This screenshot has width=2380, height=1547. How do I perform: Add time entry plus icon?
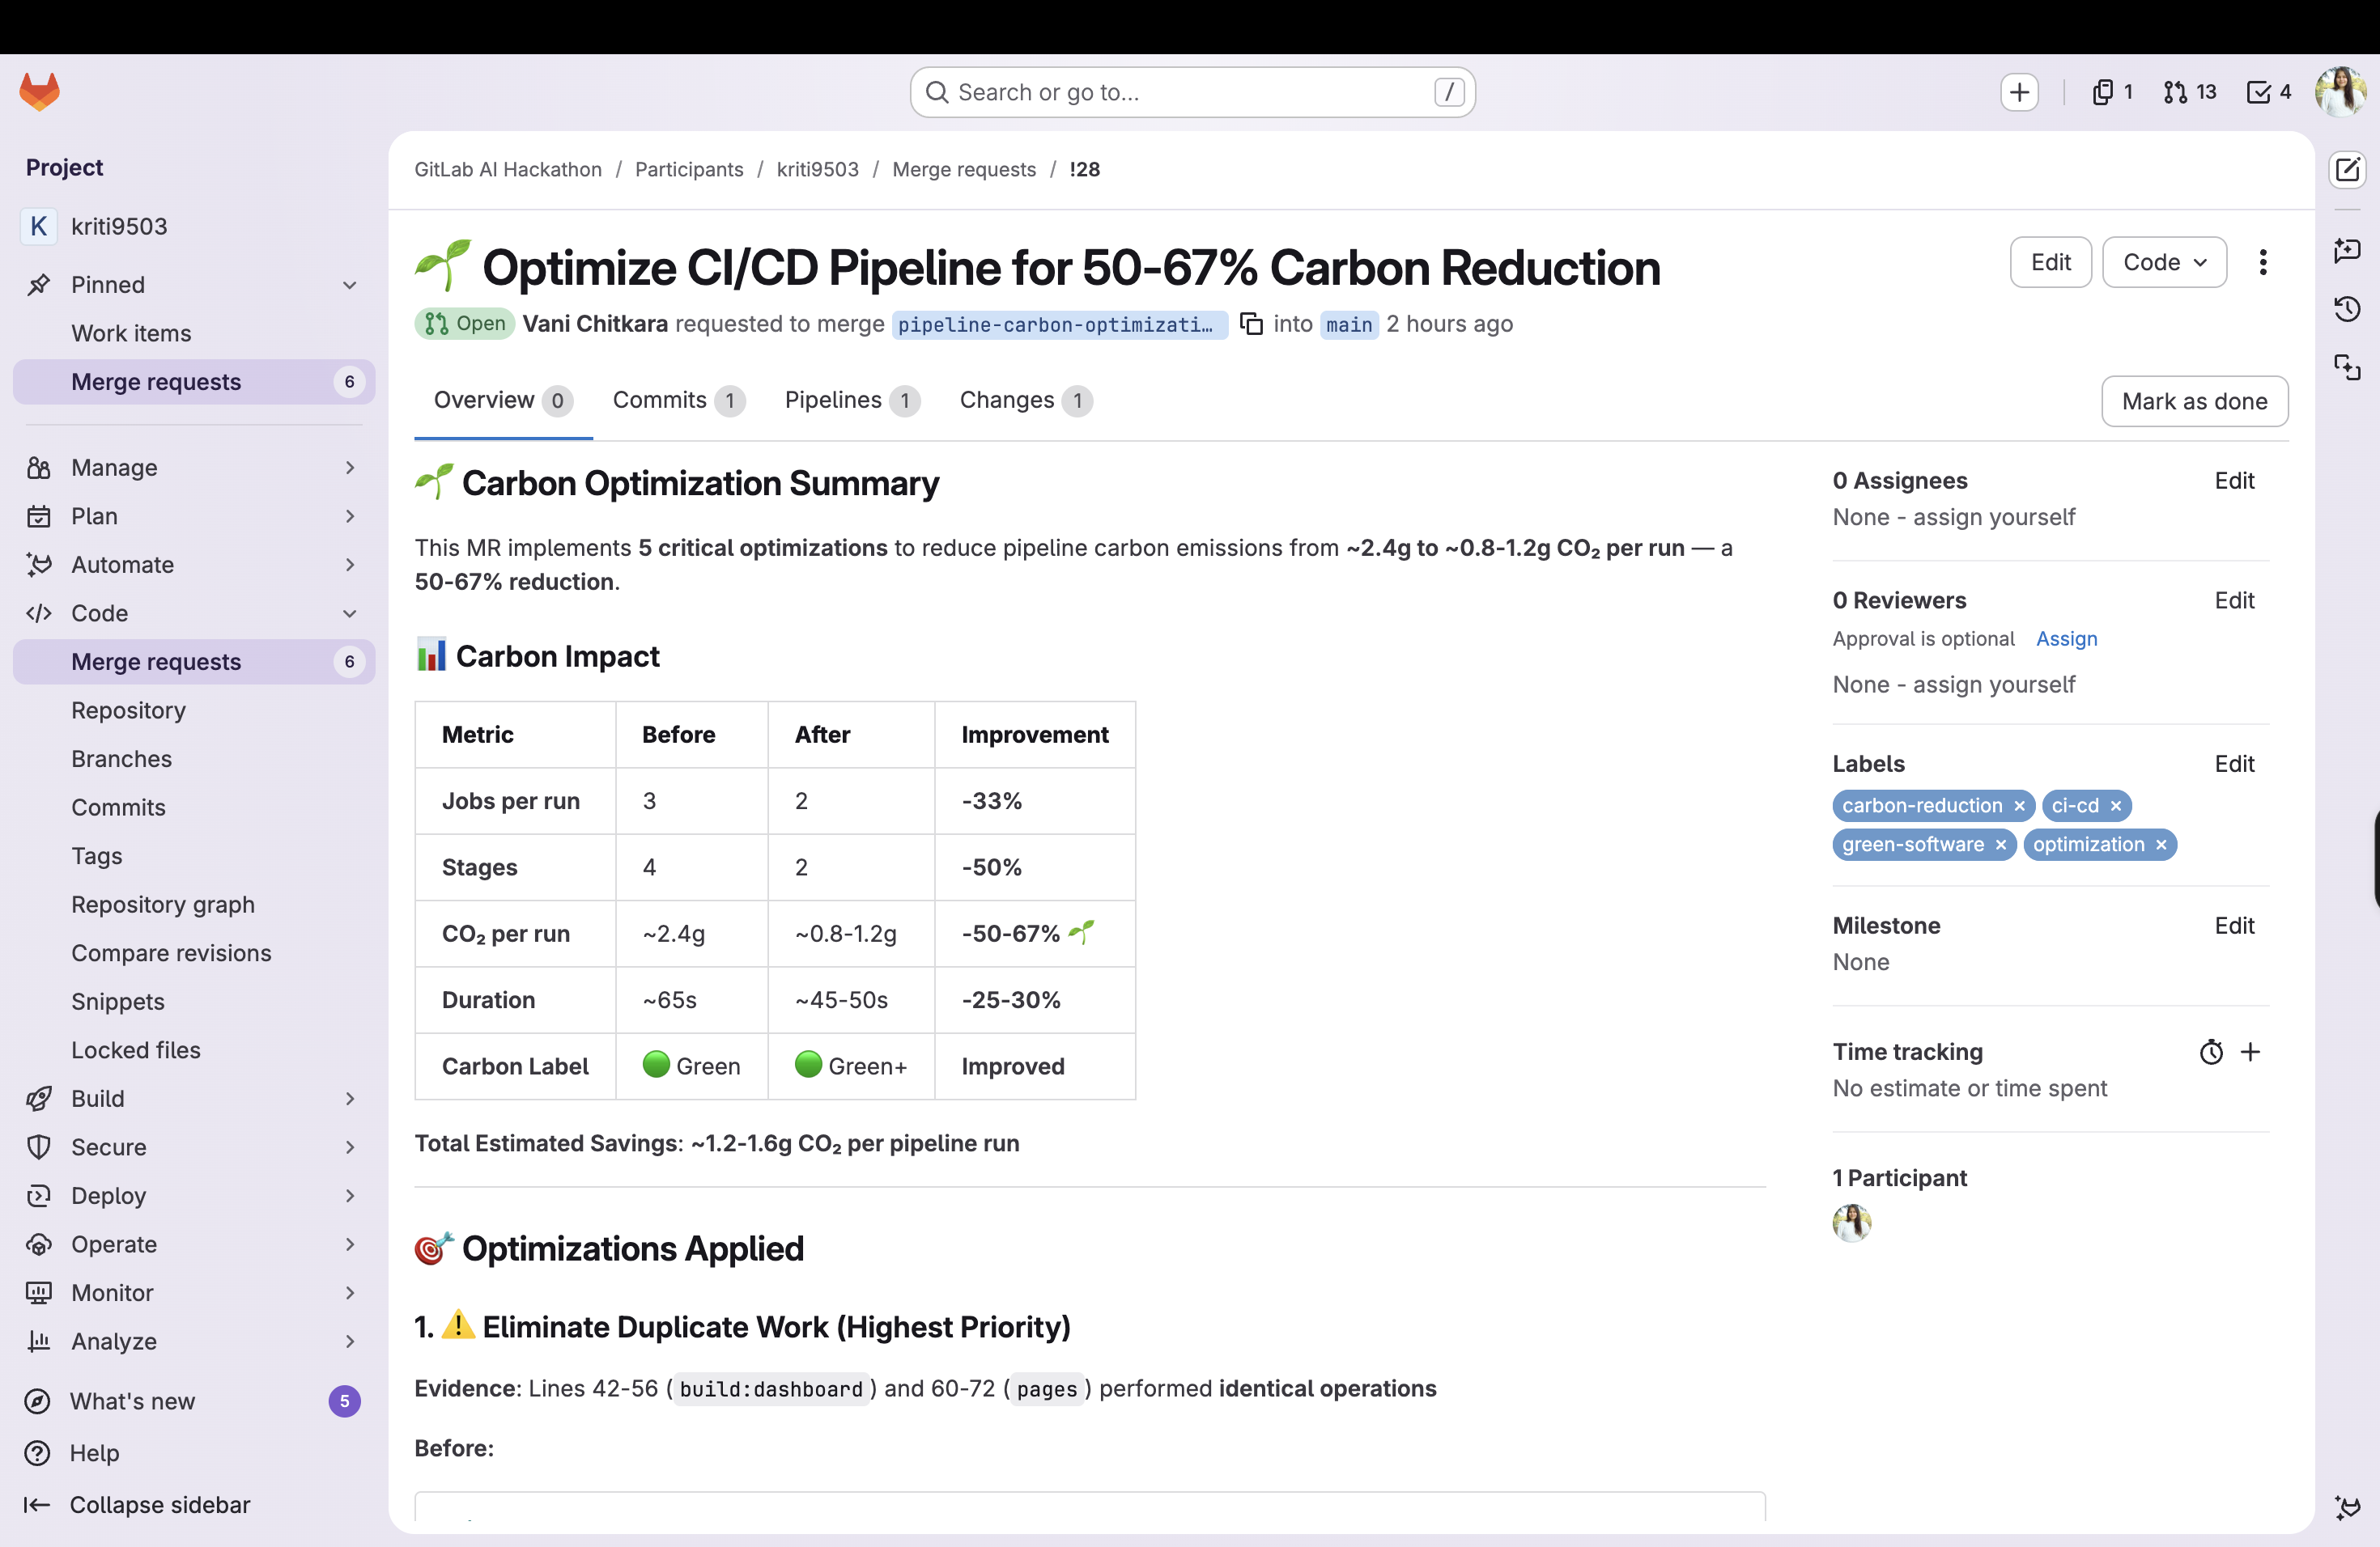[x=2250, y=1053]
